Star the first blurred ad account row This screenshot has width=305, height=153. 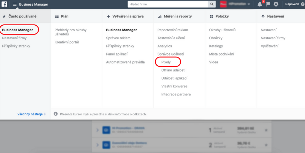(266, 130)
